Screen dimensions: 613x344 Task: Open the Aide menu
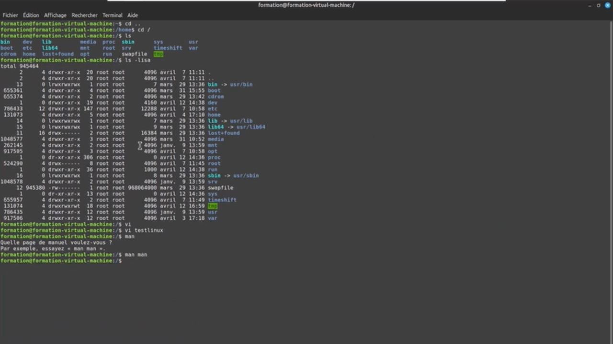[x=134, y=15]
